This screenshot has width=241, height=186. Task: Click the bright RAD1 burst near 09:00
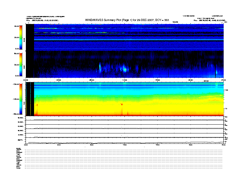tap(100, 67)
